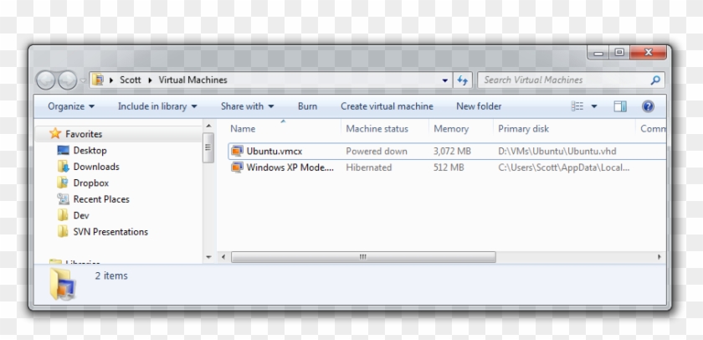Expand the arrow before Scott breadcrumb
703x340 pixels.
[111, 80]
